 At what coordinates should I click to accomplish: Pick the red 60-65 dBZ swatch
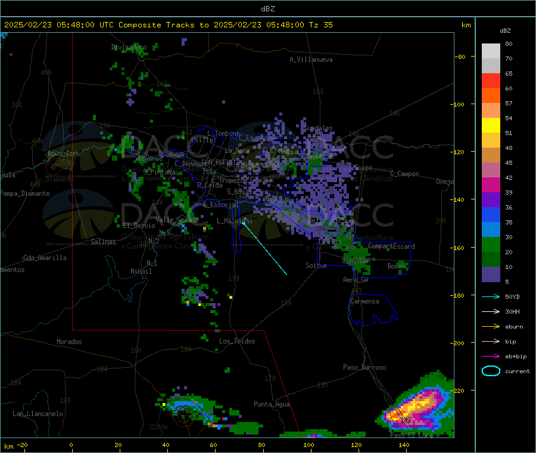(491, 80)
